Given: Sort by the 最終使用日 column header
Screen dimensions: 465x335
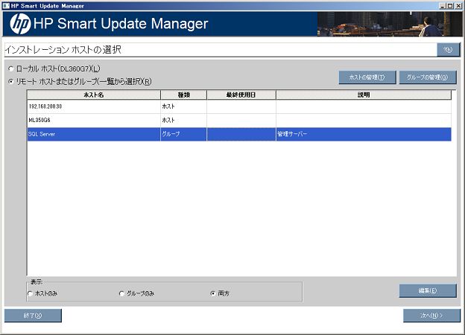Looking at the screenshot, I should (x=241, y=95).
